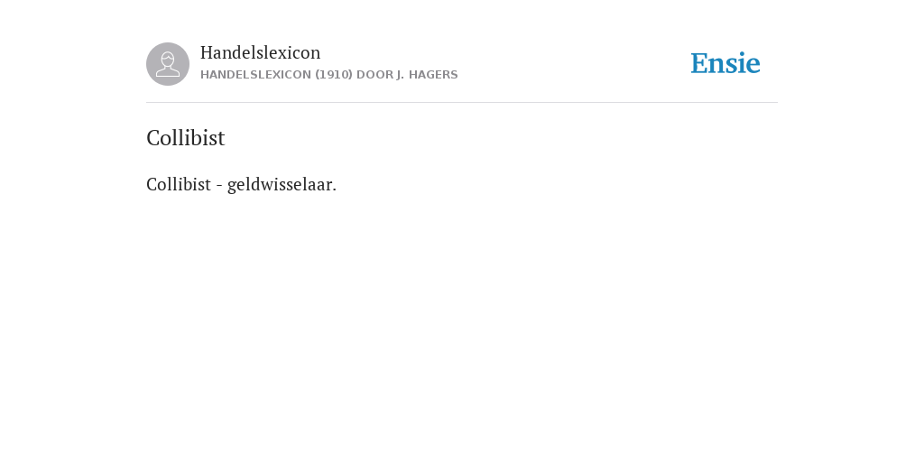Viewport: 924px width, 462px height.
Task: Open the Handelslexicon source title
Action: pyautogui.click(x=261, y=52)
